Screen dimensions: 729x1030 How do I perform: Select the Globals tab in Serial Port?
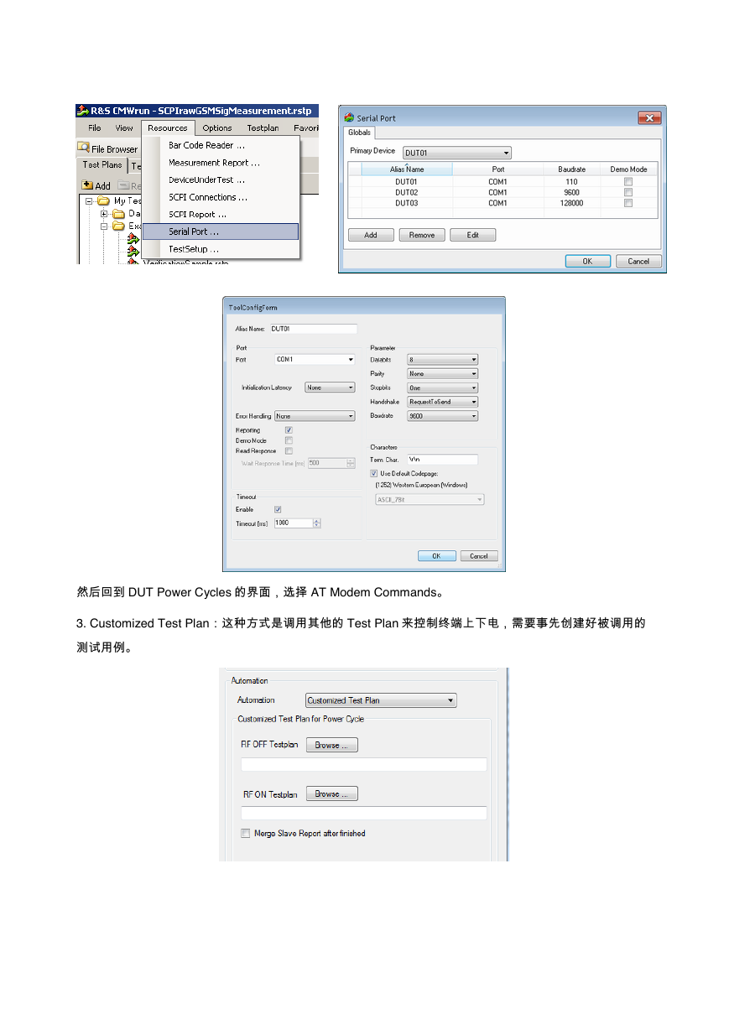pyautogui.click(x=359, y=133)
